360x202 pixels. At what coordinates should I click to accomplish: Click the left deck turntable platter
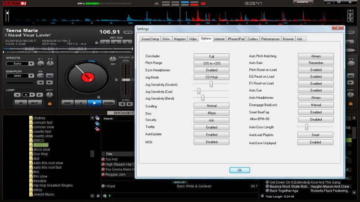tap(88, 77)
